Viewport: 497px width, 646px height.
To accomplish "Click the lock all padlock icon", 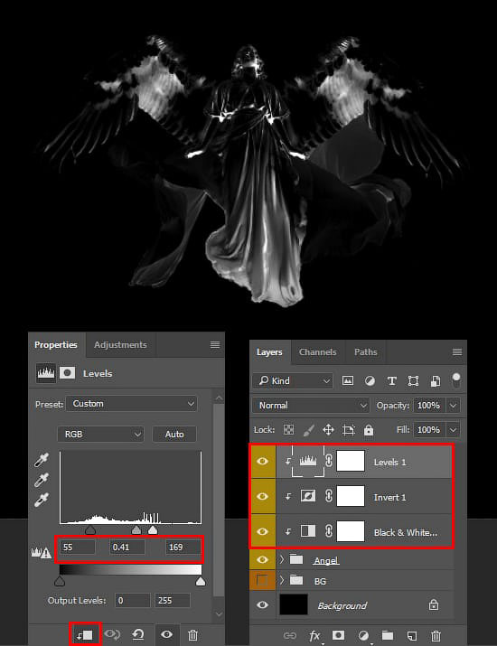I will point(369,430).
